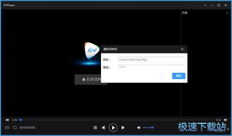
Task: Open the title bar dropdown menu arrow
Action: [x=205, y=5]
